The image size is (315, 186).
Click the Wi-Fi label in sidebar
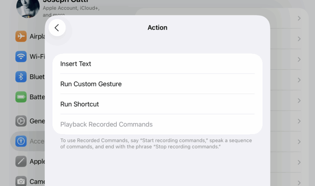click(37, 56)
